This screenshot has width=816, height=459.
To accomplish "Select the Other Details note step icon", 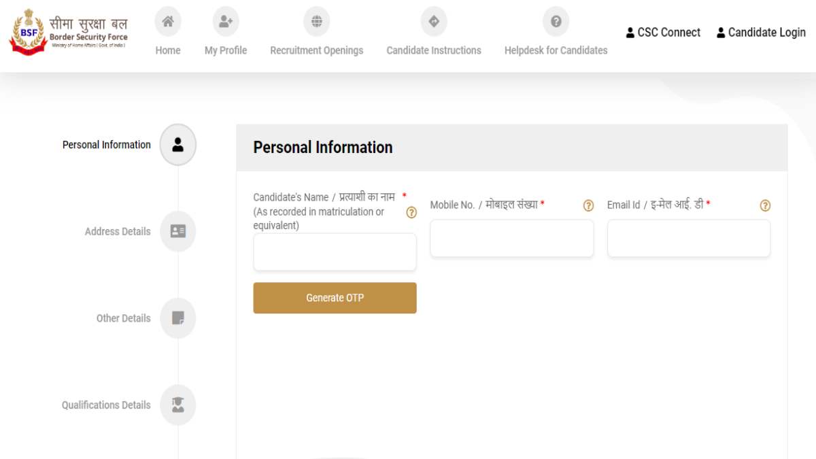I will click(178, 318).
